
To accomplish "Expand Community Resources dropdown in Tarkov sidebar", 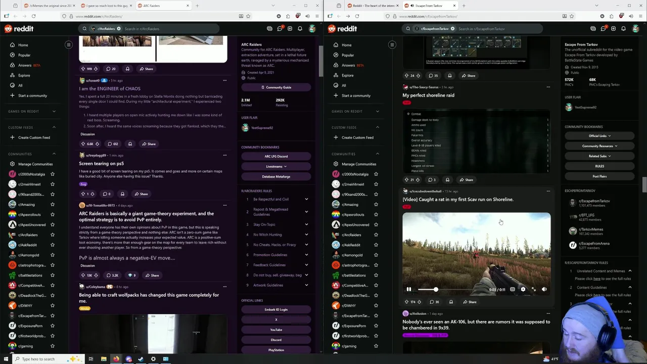I will (599, 146).
